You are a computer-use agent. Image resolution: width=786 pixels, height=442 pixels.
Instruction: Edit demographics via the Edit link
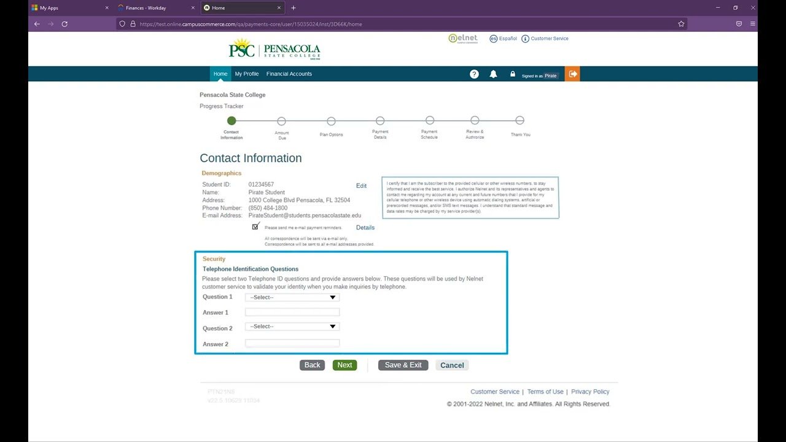coord(361,185)
